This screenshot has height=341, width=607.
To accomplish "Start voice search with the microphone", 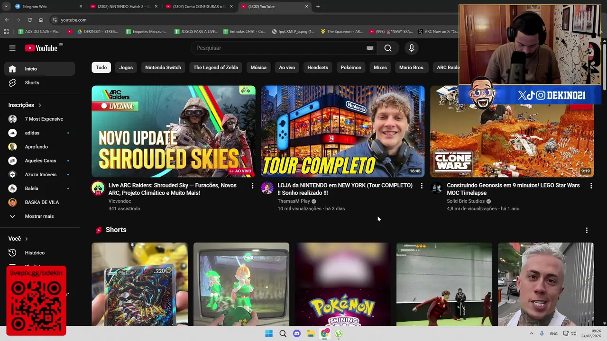I will tap(412, 48).
